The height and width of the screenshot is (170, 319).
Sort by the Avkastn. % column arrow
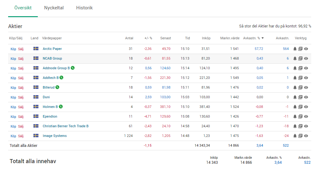262,38
